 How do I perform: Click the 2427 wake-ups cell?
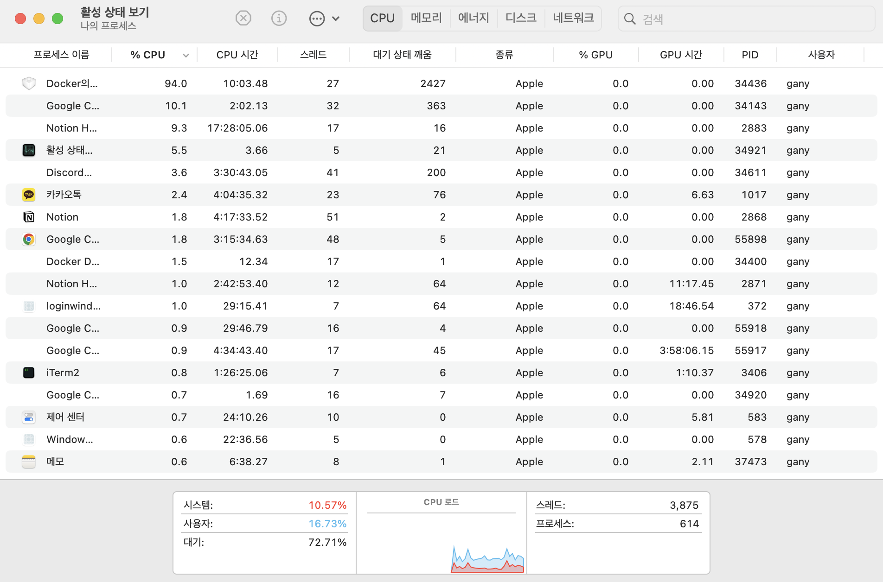[x=433, y=83]
